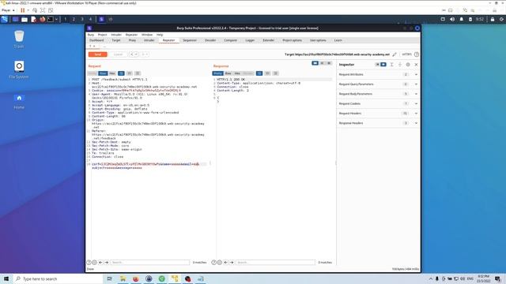The image size is (506, 284).
Task: Click the request search input field
Action: pyautogui.click(x=150, y=263)
